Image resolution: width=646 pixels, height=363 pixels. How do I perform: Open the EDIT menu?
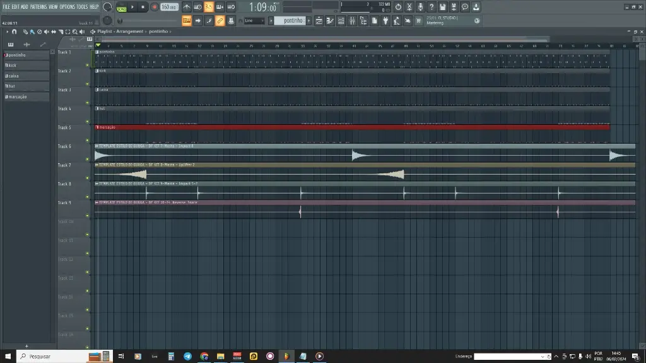(x=16, y=6)
